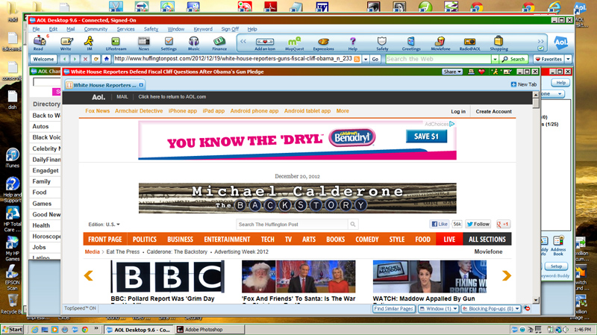
Task: Open the Expressions icon
Action: tap(323, 43)
